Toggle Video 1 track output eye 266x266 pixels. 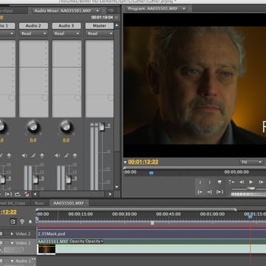point(1,243)
